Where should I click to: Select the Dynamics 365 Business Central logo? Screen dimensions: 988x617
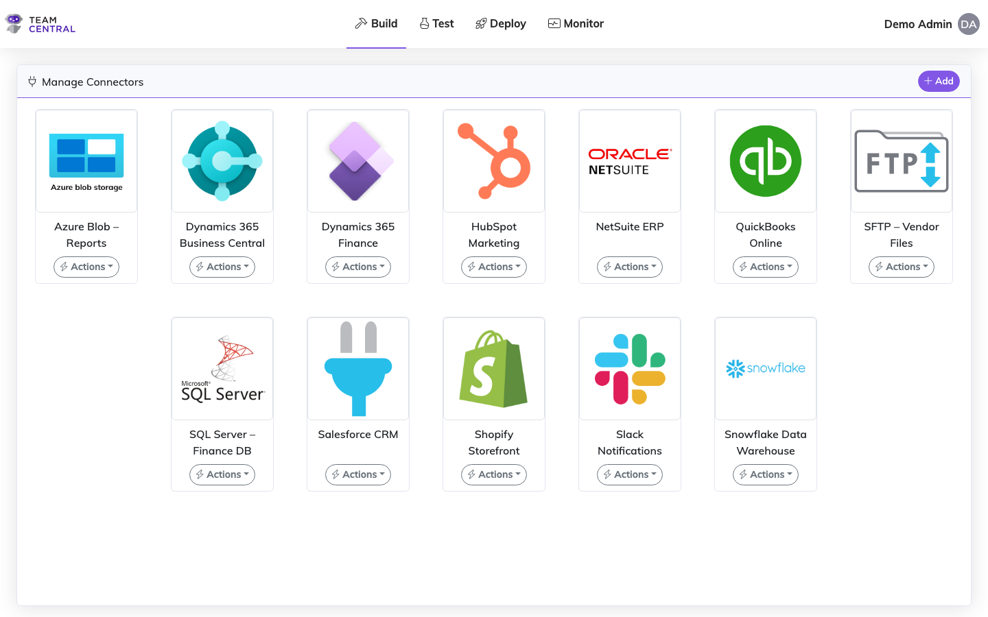[x=222, y=161]
